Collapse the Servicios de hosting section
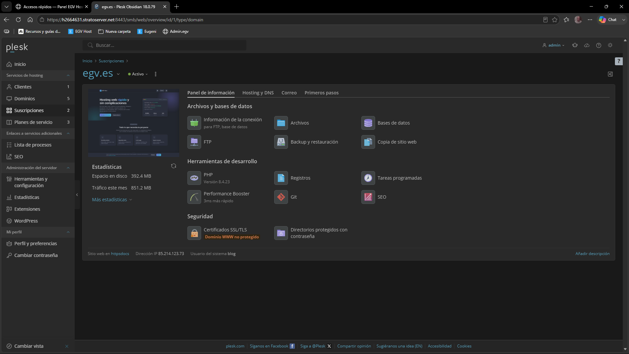Screen dimensions: 629x354 tap(68, 75)
